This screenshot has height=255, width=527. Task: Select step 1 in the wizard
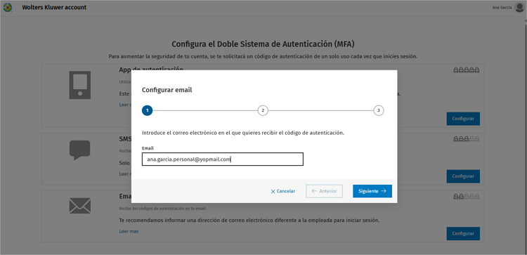148,110
